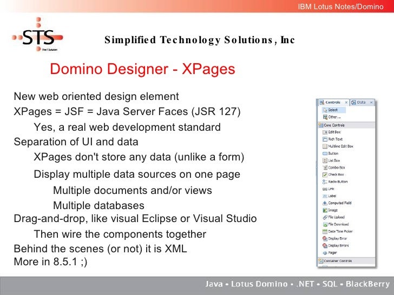Close the Data tab
The height and width of the screenshot is (295, 394).
point(371,102)
